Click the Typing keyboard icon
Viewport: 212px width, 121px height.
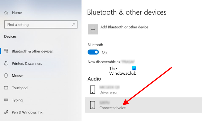[x=6, y=100]
